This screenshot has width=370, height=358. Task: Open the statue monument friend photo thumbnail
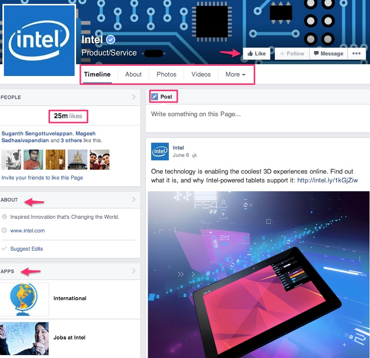click(x=78, y=160)
